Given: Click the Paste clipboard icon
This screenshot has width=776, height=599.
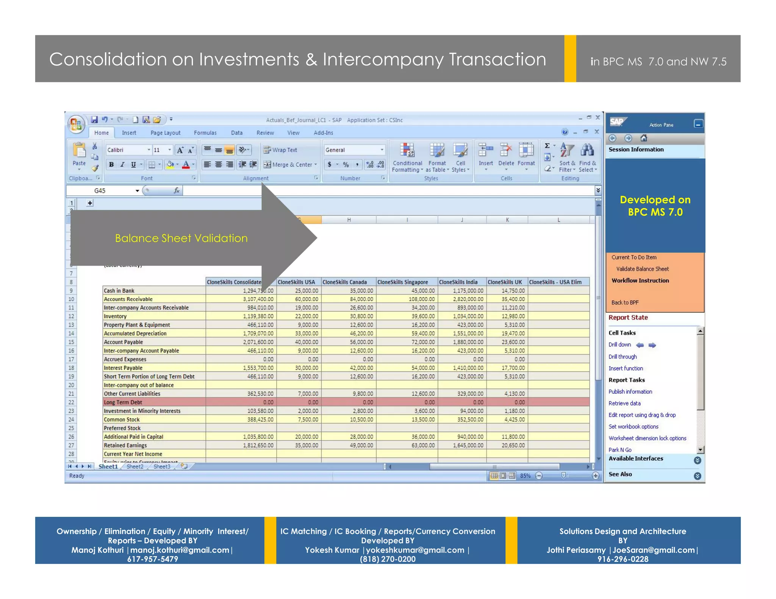Looking at the screenshot, I should tap(79, 150).
